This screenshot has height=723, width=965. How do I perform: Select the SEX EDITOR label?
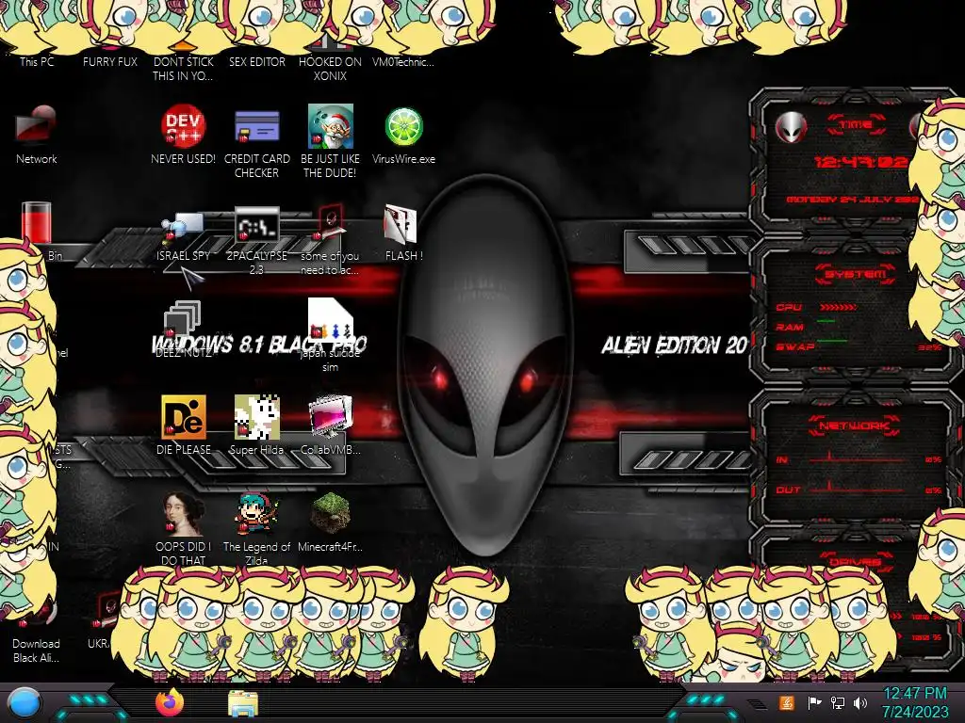point(256,61)
